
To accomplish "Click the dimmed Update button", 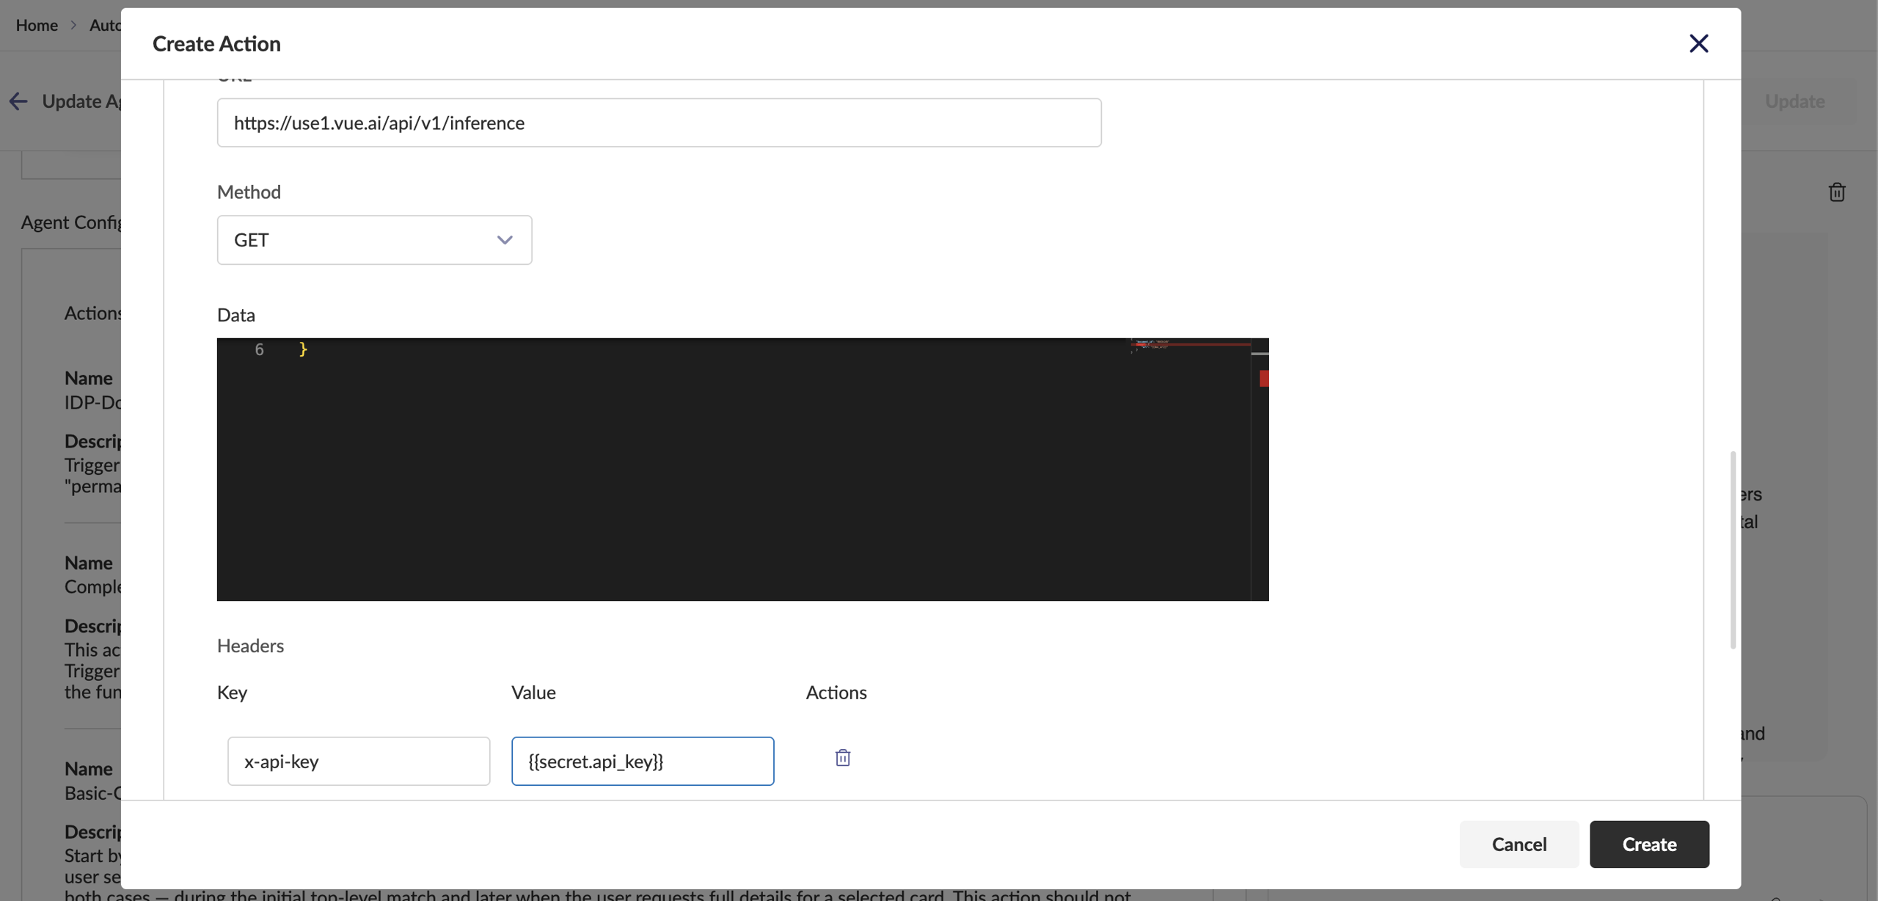I will click(1794, 101).
